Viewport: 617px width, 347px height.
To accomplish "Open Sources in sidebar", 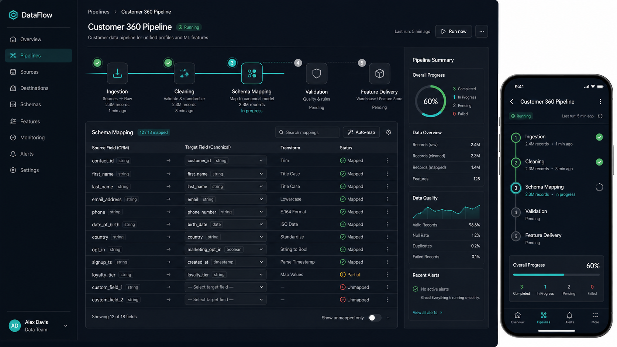I will coord(38,72).
